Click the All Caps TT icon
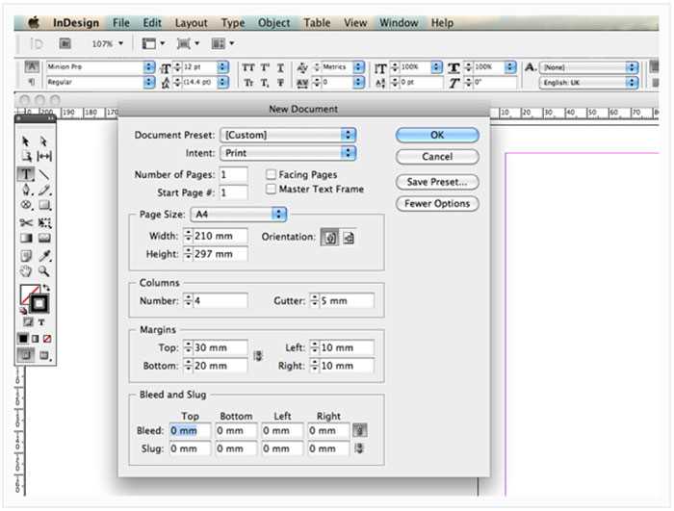This screenshot has width=674, height=511. tap(248, 67)
